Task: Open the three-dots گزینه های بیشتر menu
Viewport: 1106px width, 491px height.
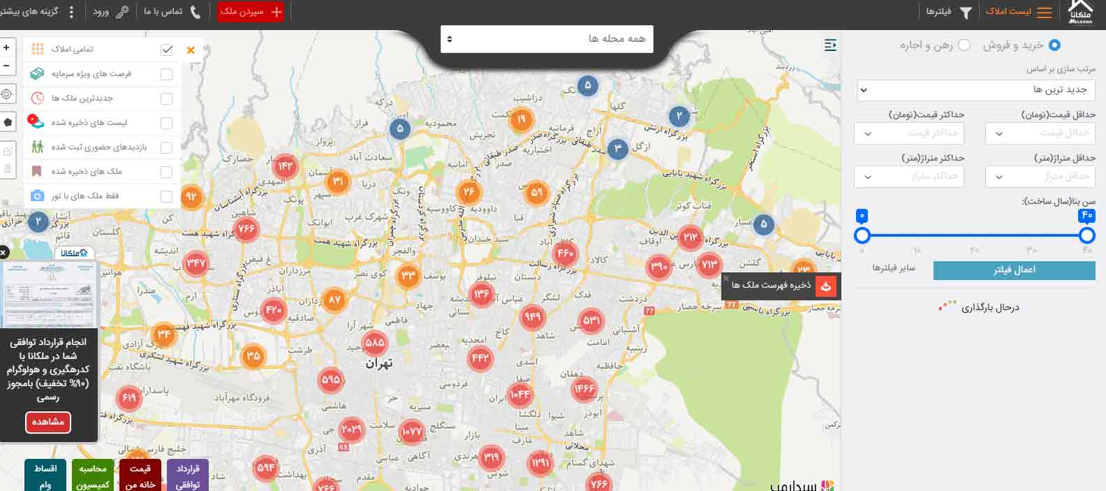Action: click(x=71, y=12)
